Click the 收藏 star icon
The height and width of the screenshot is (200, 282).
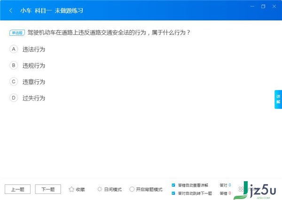pyautogui.click(x=71, y=189)
